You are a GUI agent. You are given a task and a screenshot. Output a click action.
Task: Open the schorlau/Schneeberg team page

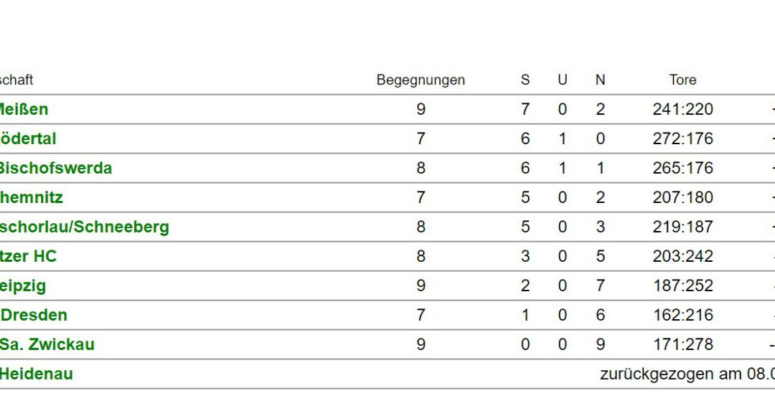pyautogui.click(x=85, y=227)
